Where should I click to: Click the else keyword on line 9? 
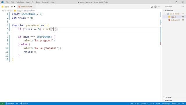tap(24, 44)
